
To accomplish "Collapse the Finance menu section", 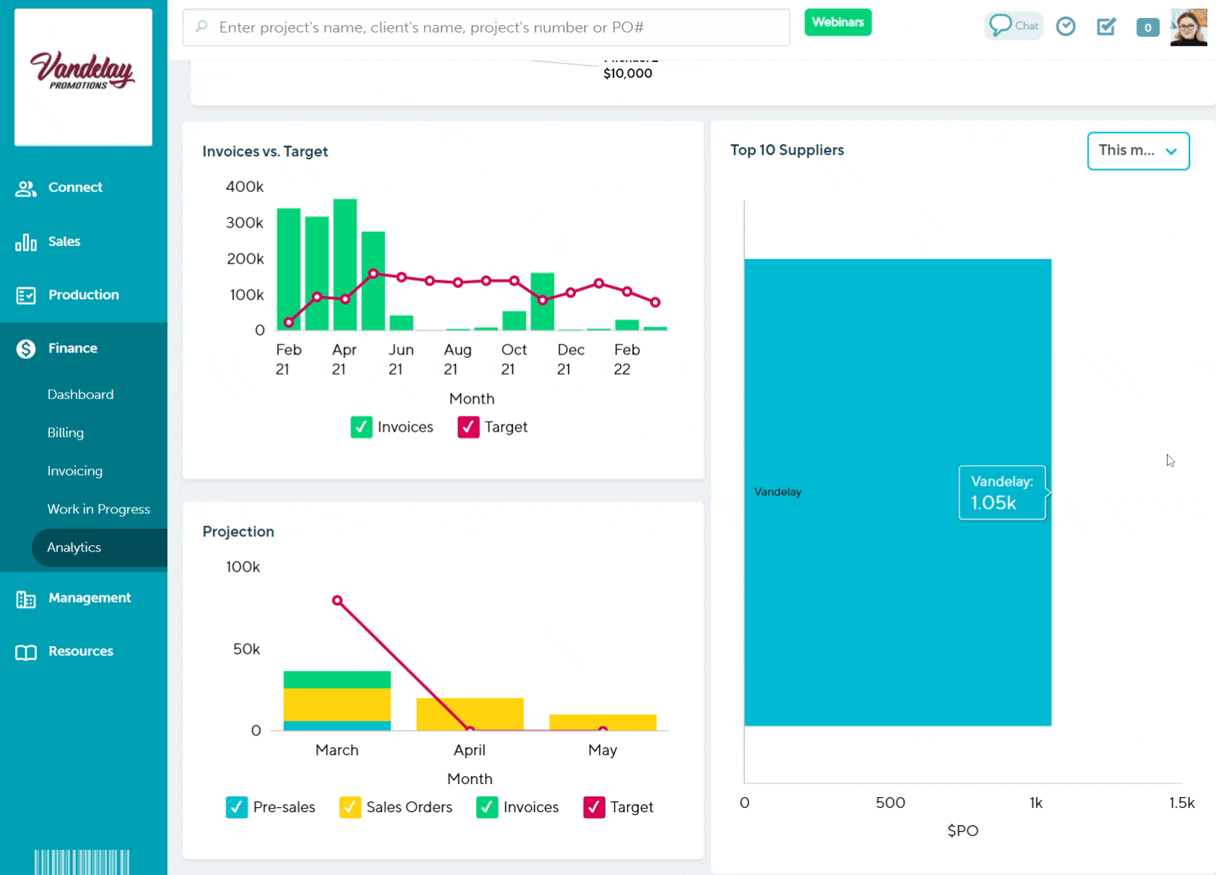I will (72, 349).
